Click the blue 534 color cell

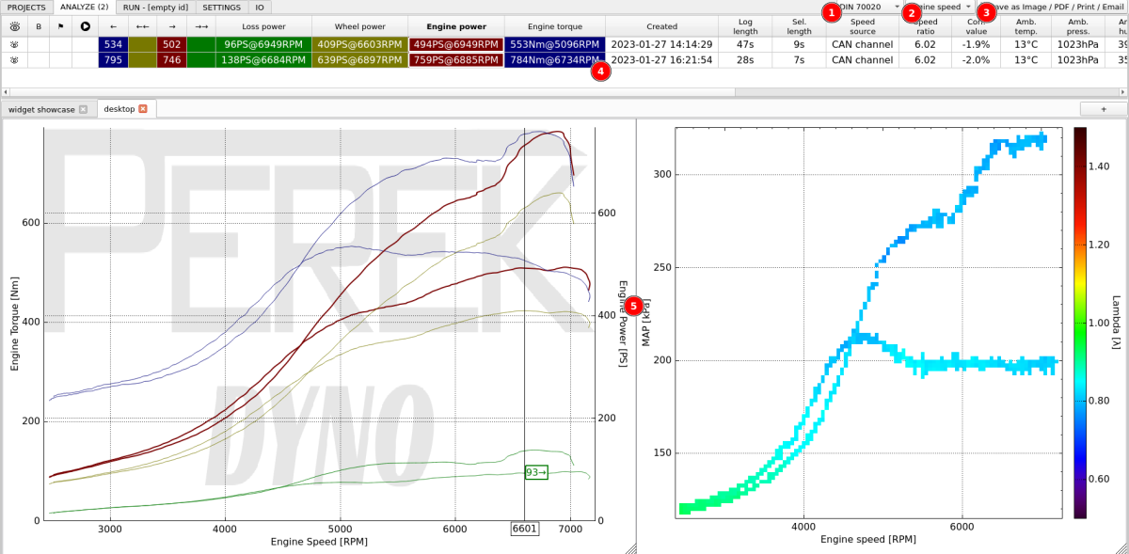coord(113,43)
